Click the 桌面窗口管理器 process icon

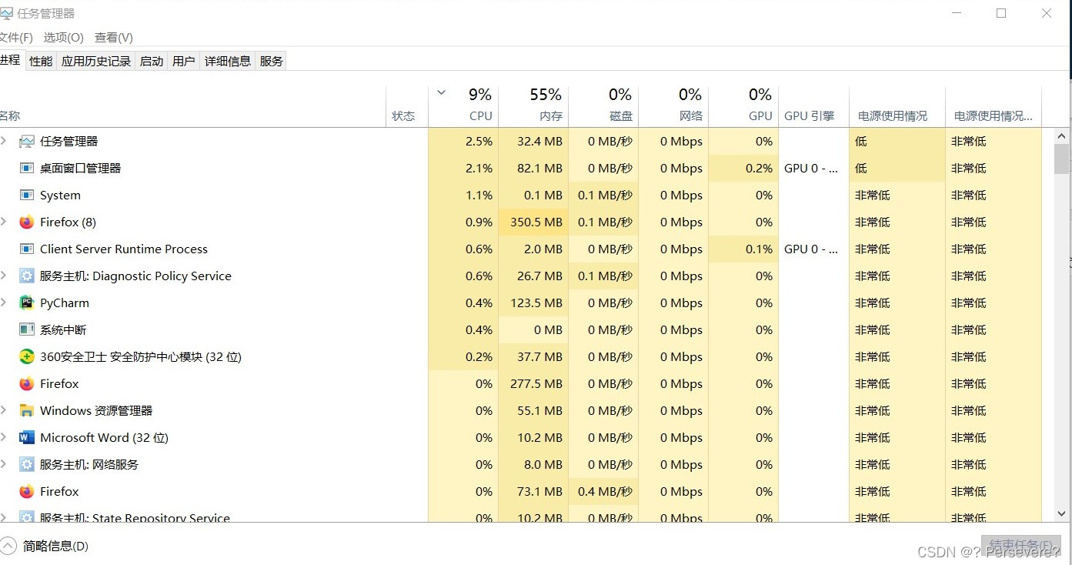pos(27,169)
